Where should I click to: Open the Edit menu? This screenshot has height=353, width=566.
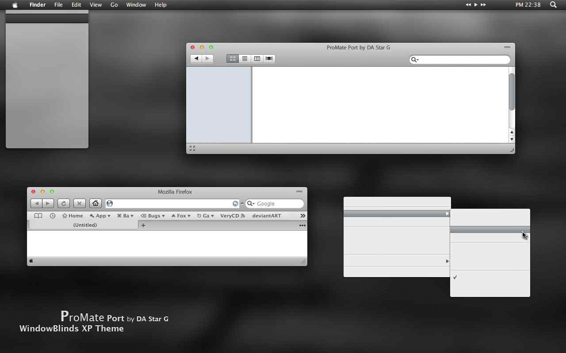point(76,5)
